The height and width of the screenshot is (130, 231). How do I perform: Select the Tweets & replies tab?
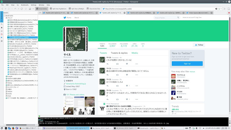point(119,53)
